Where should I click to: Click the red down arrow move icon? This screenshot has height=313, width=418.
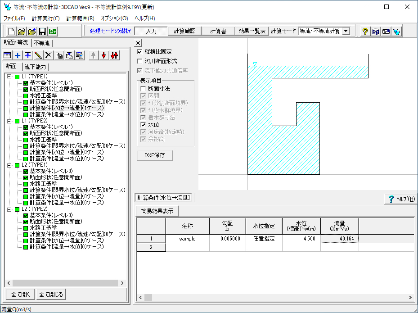[x=103, y=55]
